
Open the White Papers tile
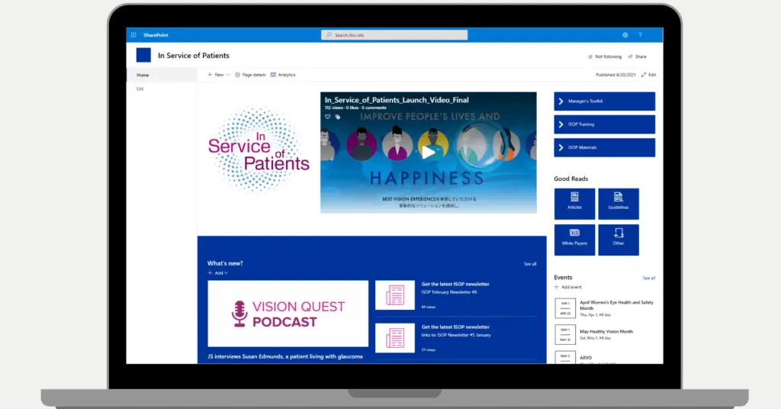(574, 240)
